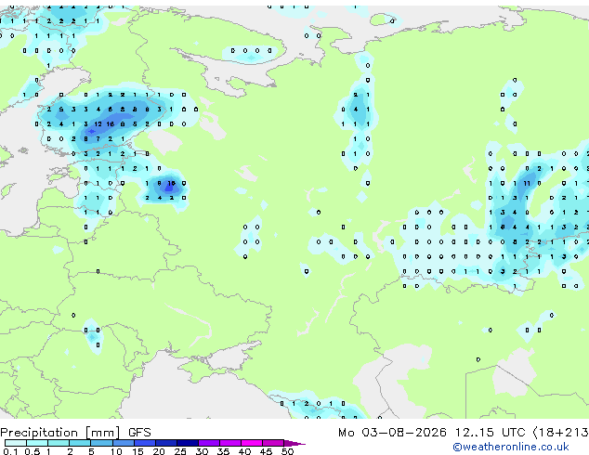The image size is (589, 455).
Task: Click the '12..15 UTC' time label
Action: [491, 433]
